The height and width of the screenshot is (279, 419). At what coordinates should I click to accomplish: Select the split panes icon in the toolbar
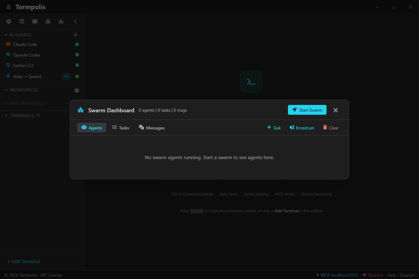click(x=21, y=21)
